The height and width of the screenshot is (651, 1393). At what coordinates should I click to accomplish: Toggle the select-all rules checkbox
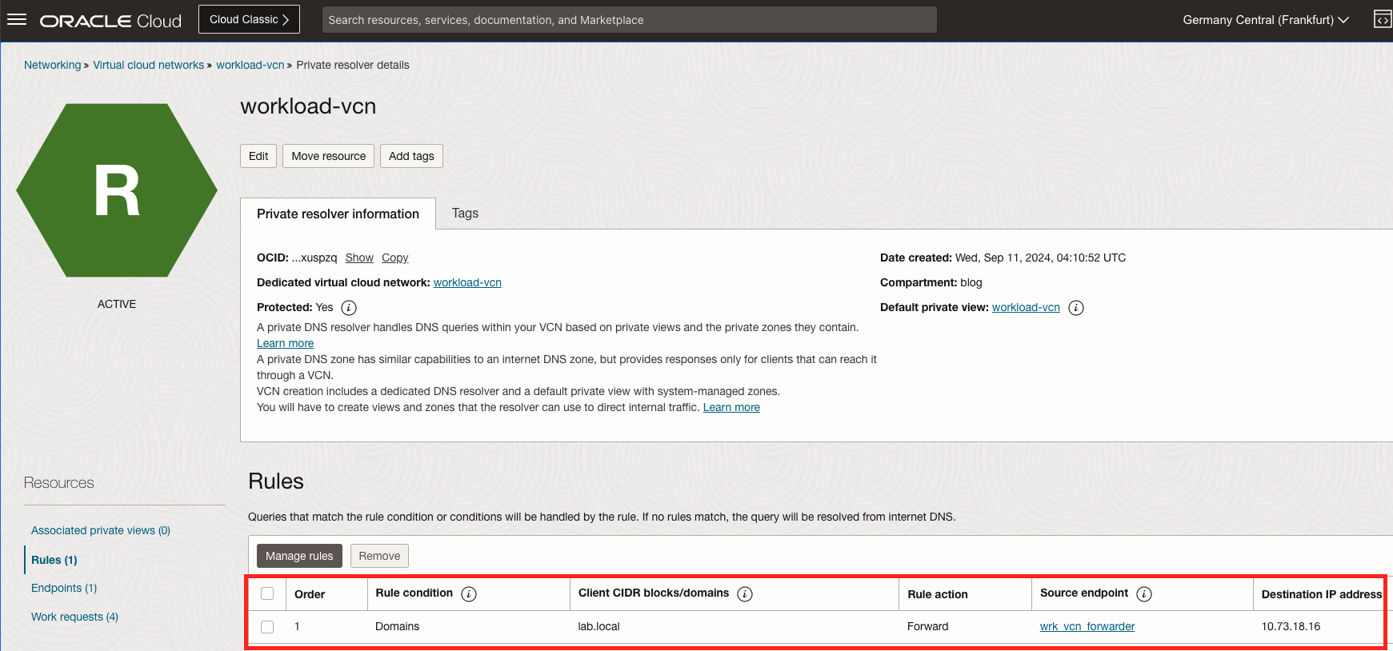[x=267, y=593]
